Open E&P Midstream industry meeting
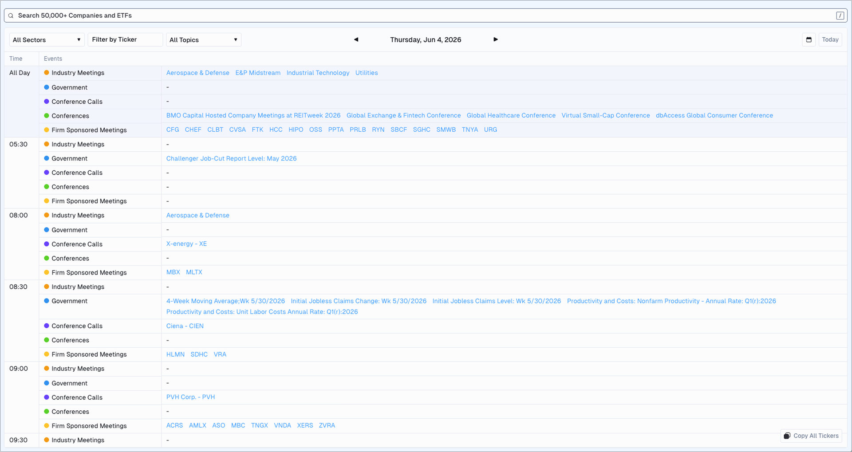The height and width of the screenshot is (452, 852). tap(258, 73)
